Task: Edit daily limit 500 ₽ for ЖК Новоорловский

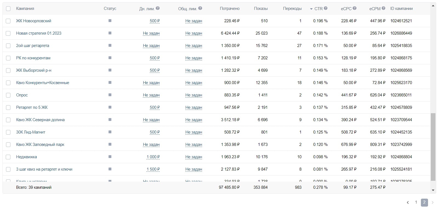Action: click(155, 21)
